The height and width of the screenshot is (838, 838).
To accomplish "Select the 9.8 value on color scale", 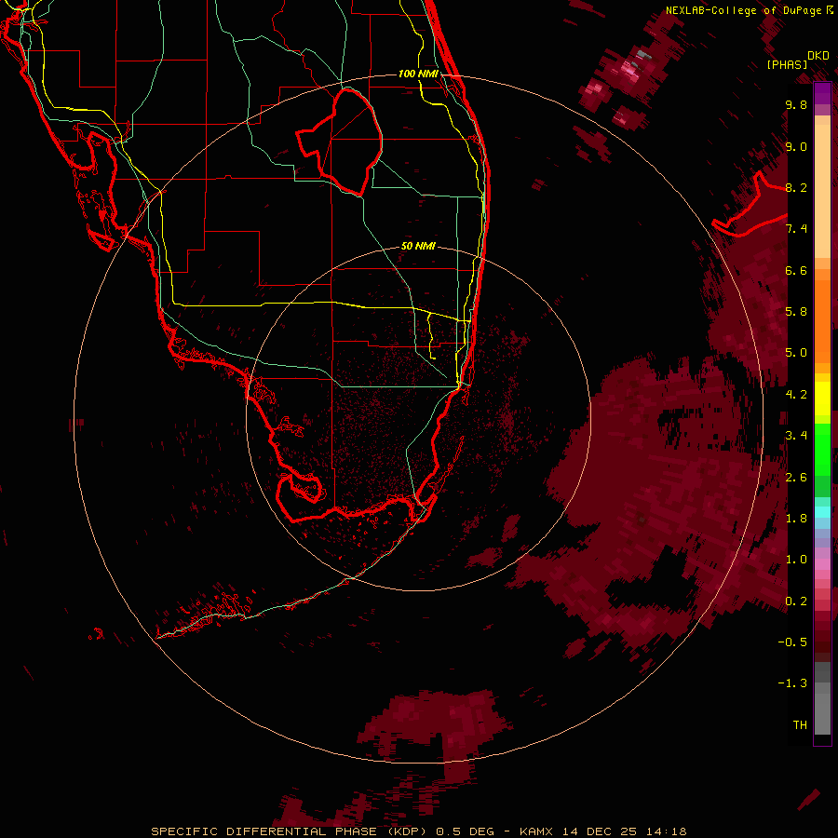I will [796, 105].
